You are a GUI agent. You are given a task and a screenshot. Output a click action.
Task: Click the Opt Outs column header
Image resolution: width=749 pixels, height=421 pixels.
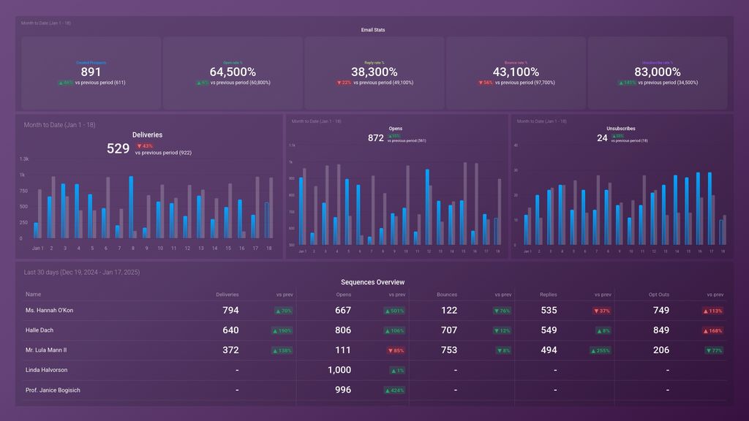point(659,295)
